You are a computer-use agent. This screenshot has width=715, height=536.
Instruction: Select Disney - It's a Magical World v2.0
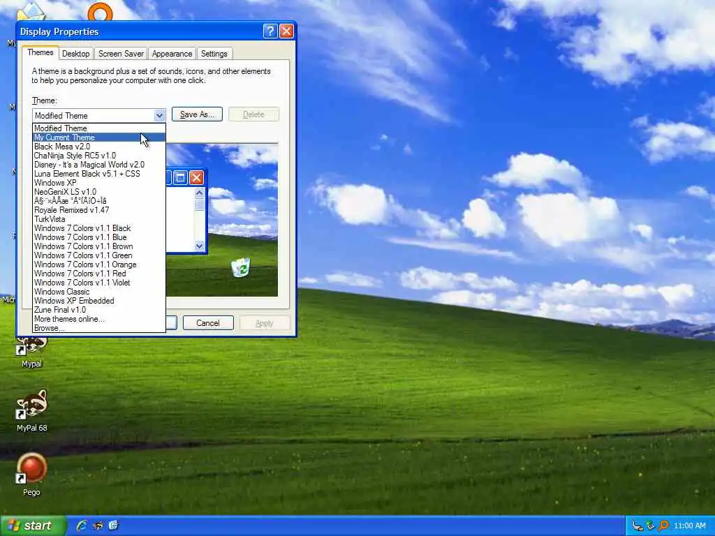click(99, 165)
